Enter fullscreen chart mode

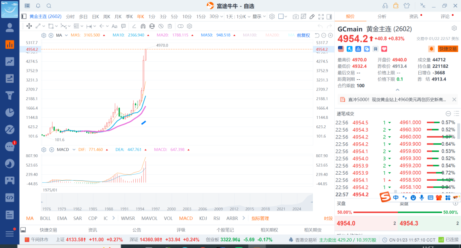click(x=321, y=17)
